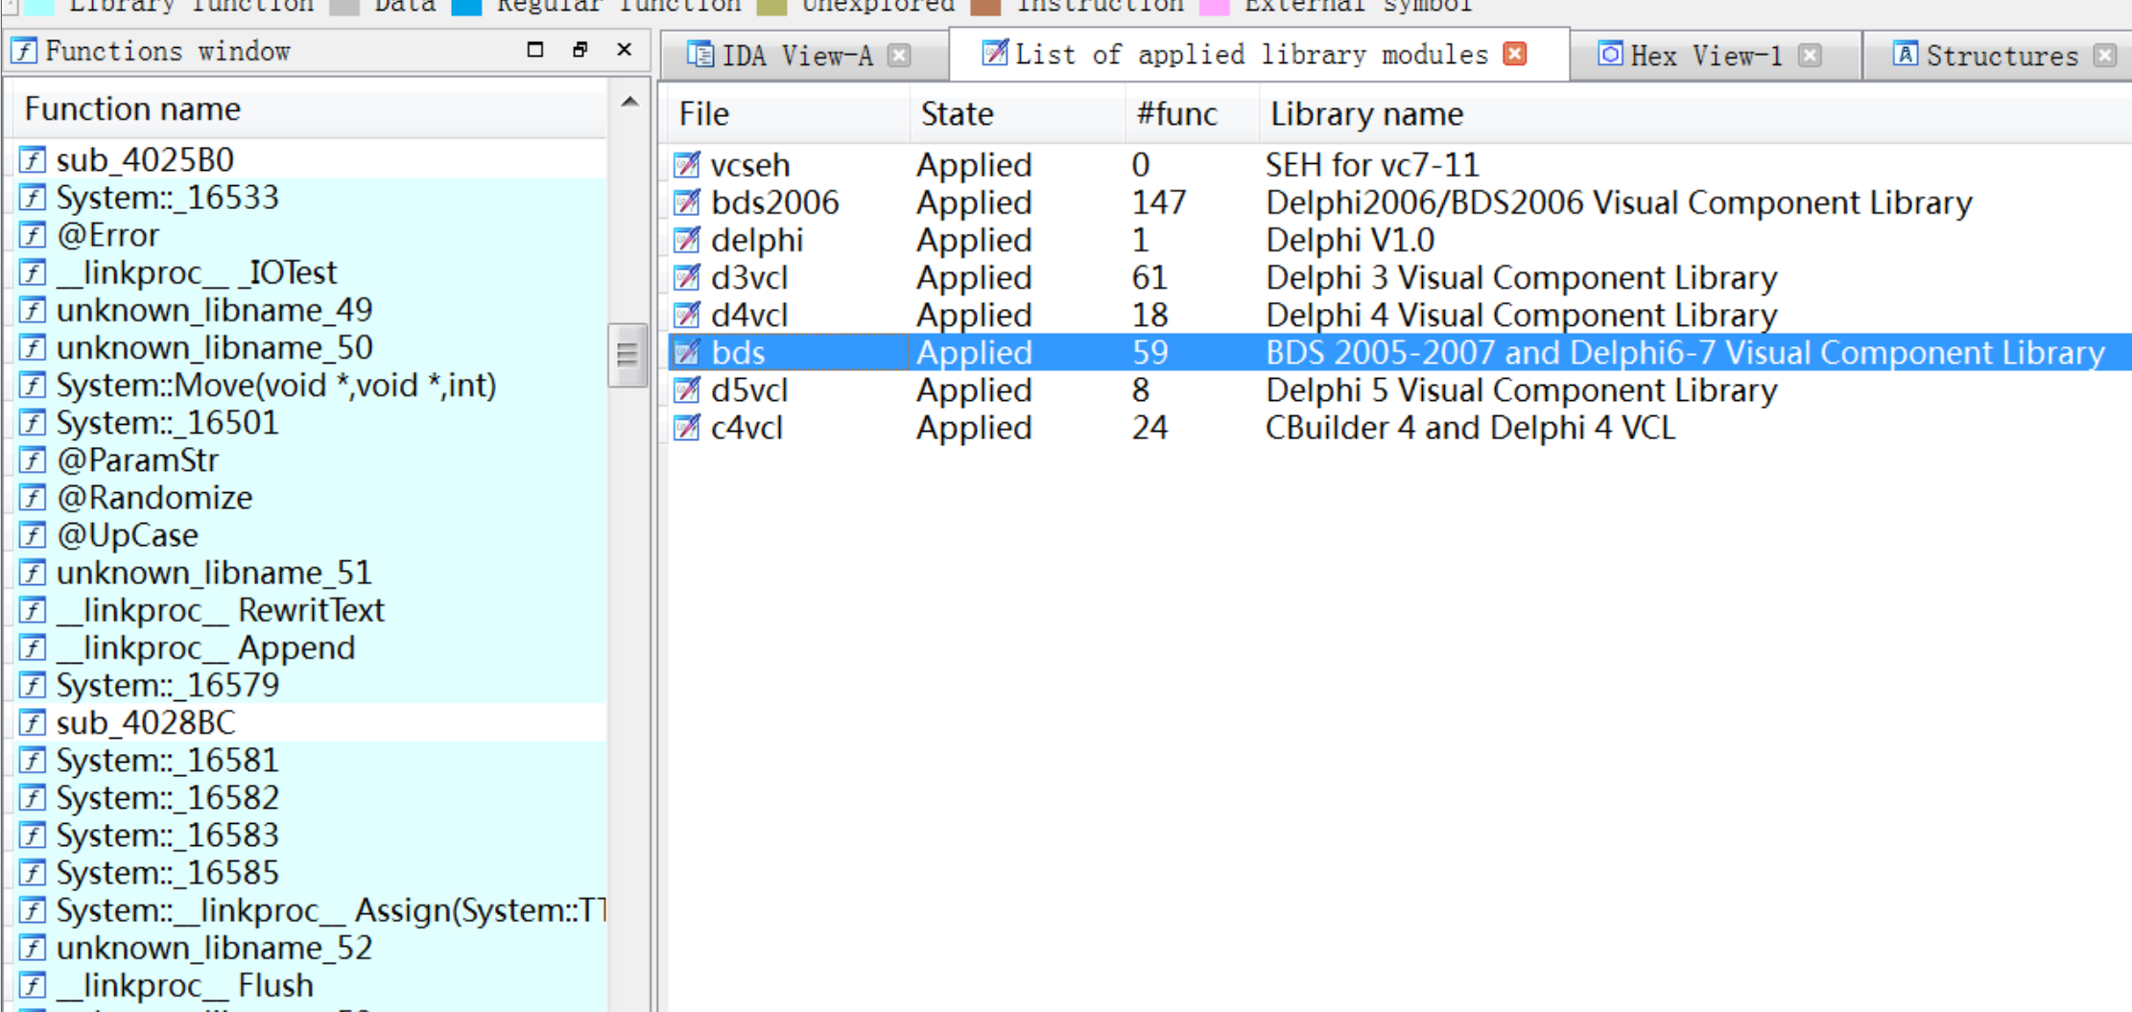This screenshot has height=1012, width=2132.
Task: Click the functions list scroll up arrow
Action: [629, 102]
